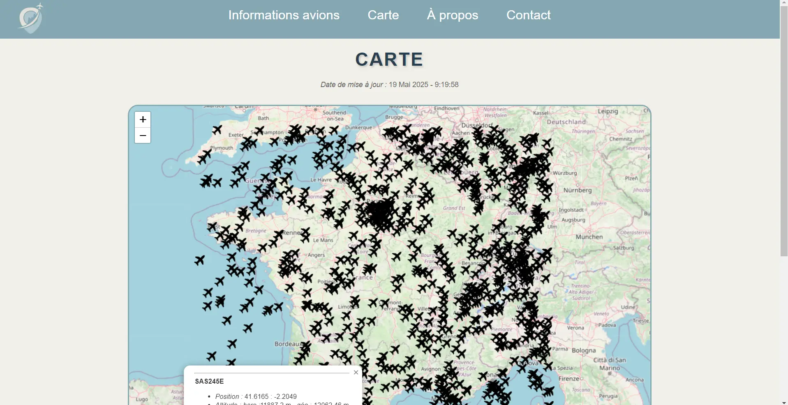Image resolution: width=788 pixels, height=405 pixels.
Task: Click the scrollbar up arrow
Action: [x=784, y=2]
